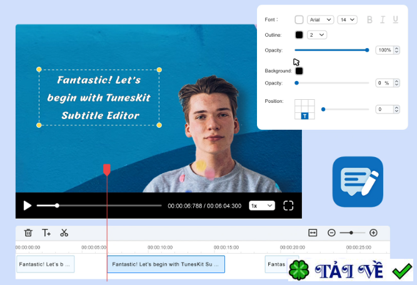Click the 00:00:10:00 mark on timeline ruler
The width and height of the screenshot is (417, 285).
[x=160, y=248]
